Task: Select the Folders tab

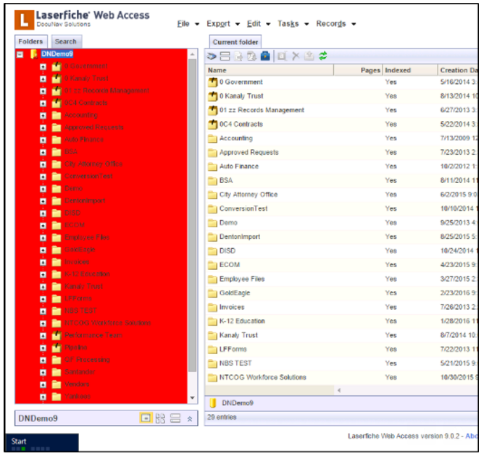Action: [x=30, y=42]
